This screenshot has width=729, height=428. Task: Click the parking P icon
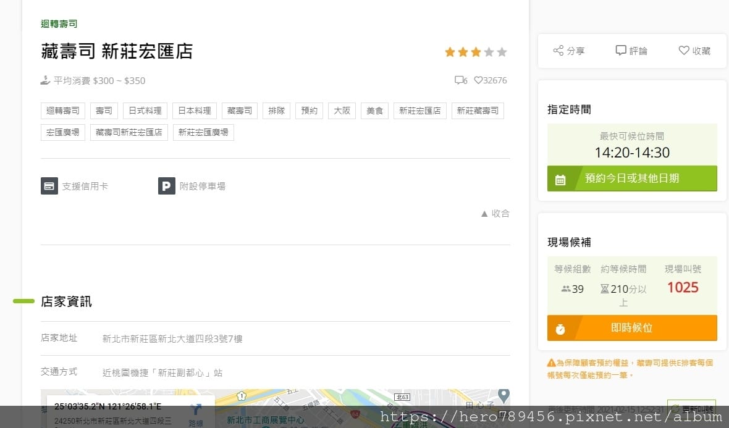coord(166,186)
